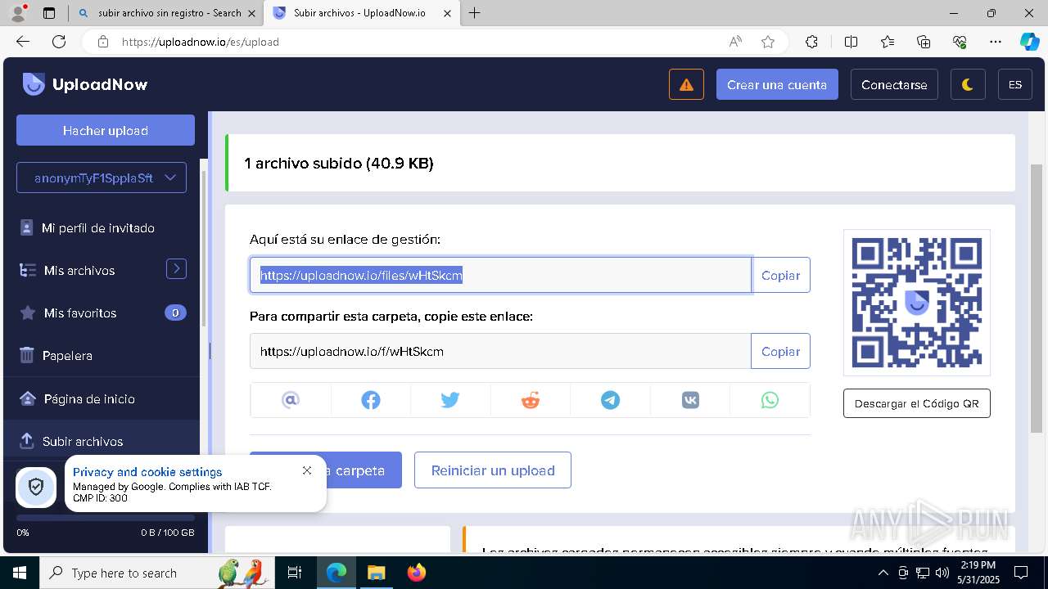
Task: Click the Mis favoritos count badge
Action: 175,312
